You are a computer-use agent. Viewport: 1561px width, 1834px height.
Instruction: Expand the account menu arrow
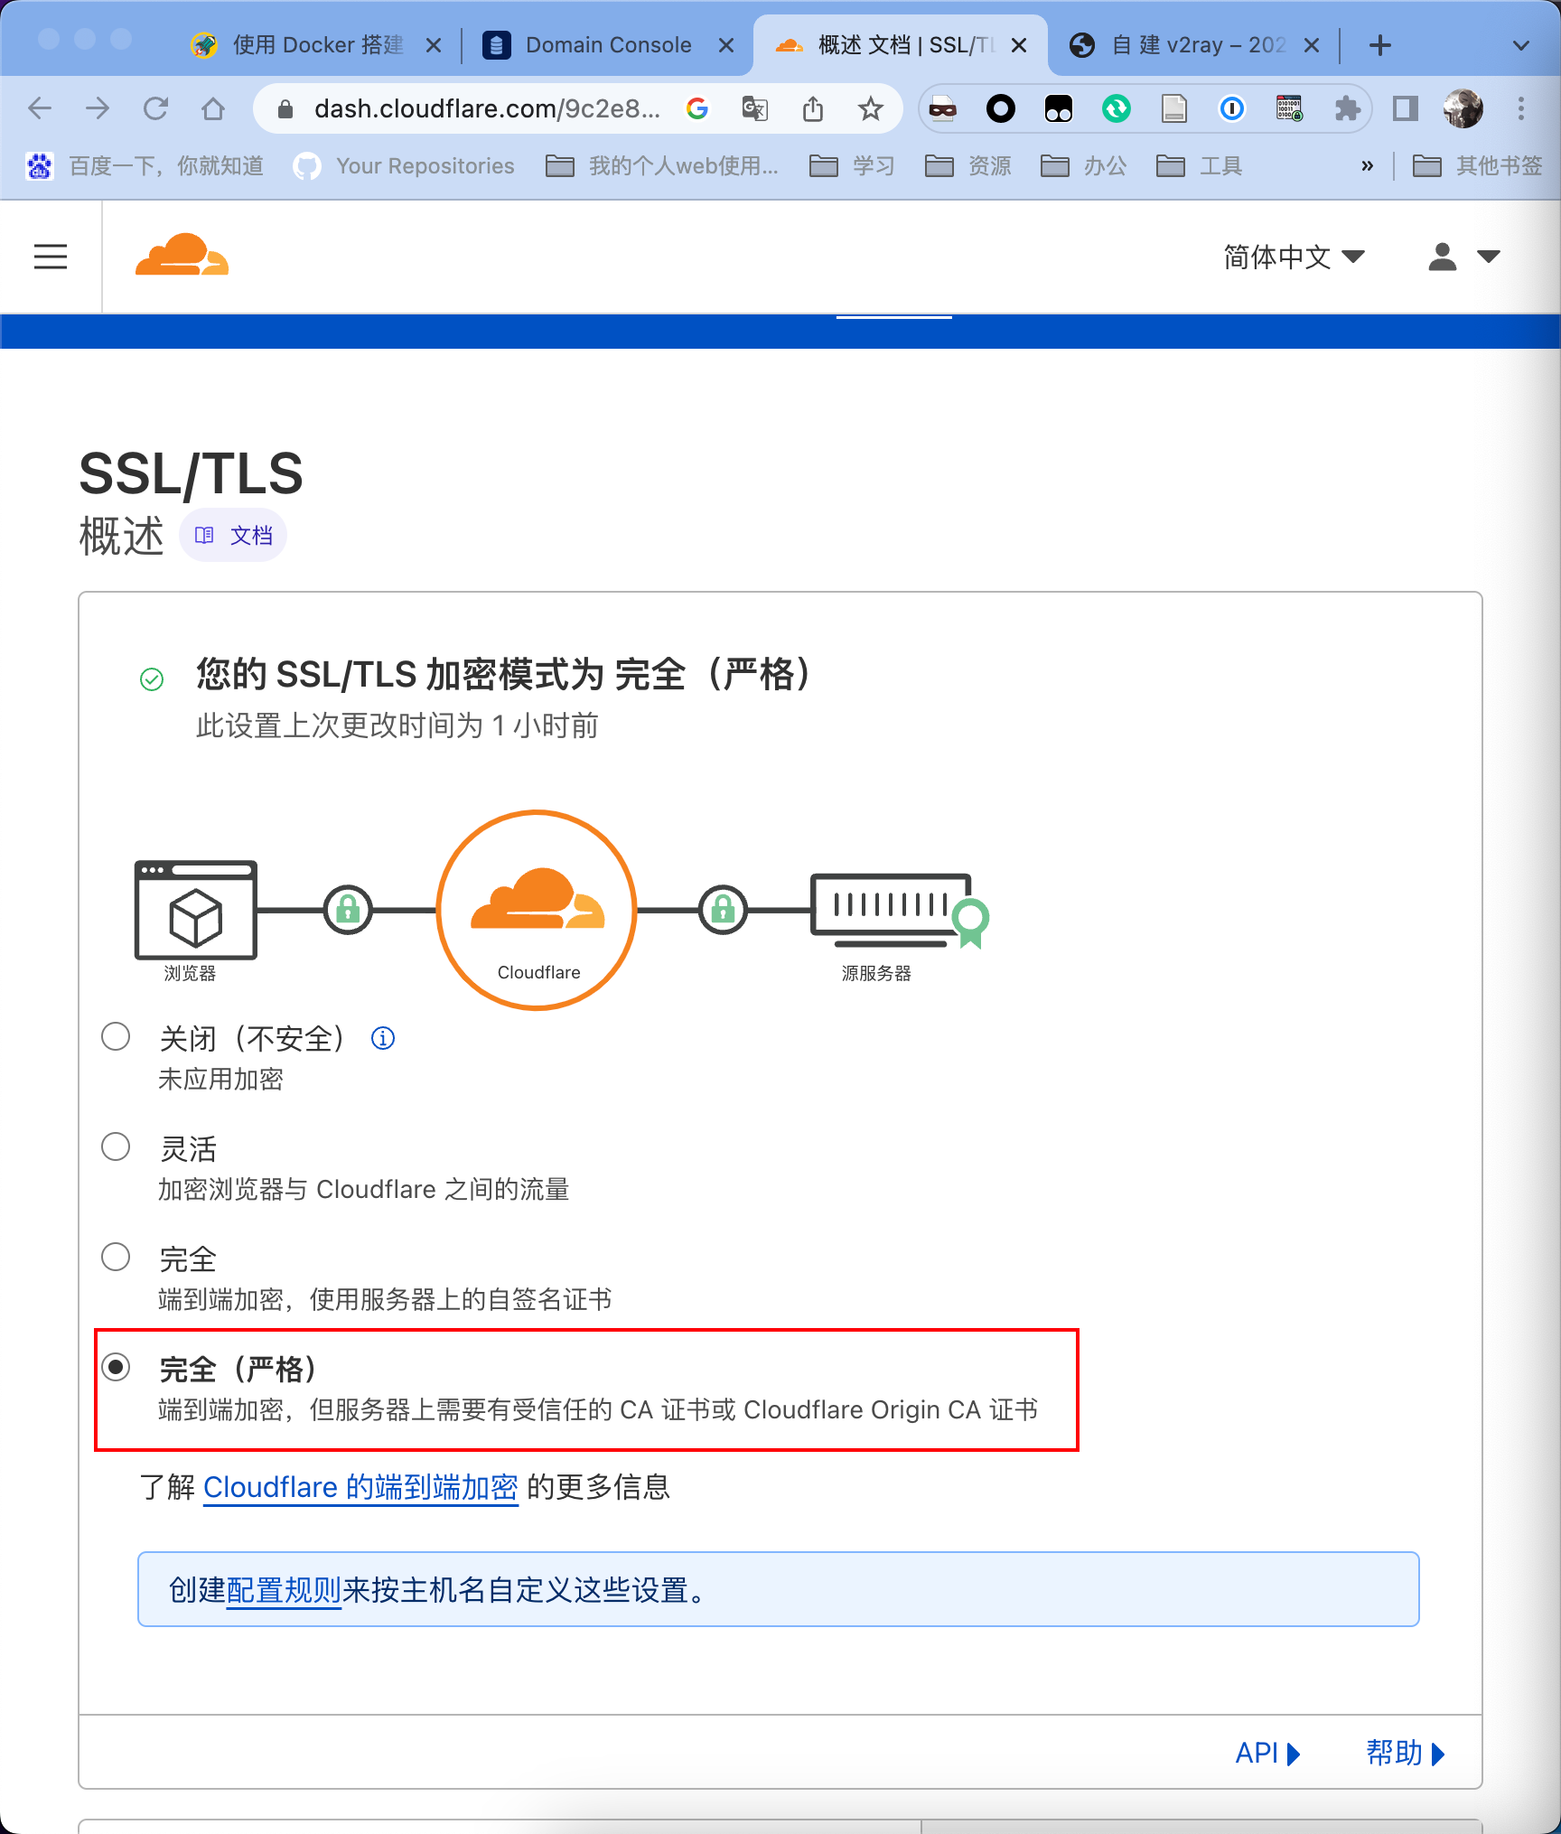[x=1488, y=257]
